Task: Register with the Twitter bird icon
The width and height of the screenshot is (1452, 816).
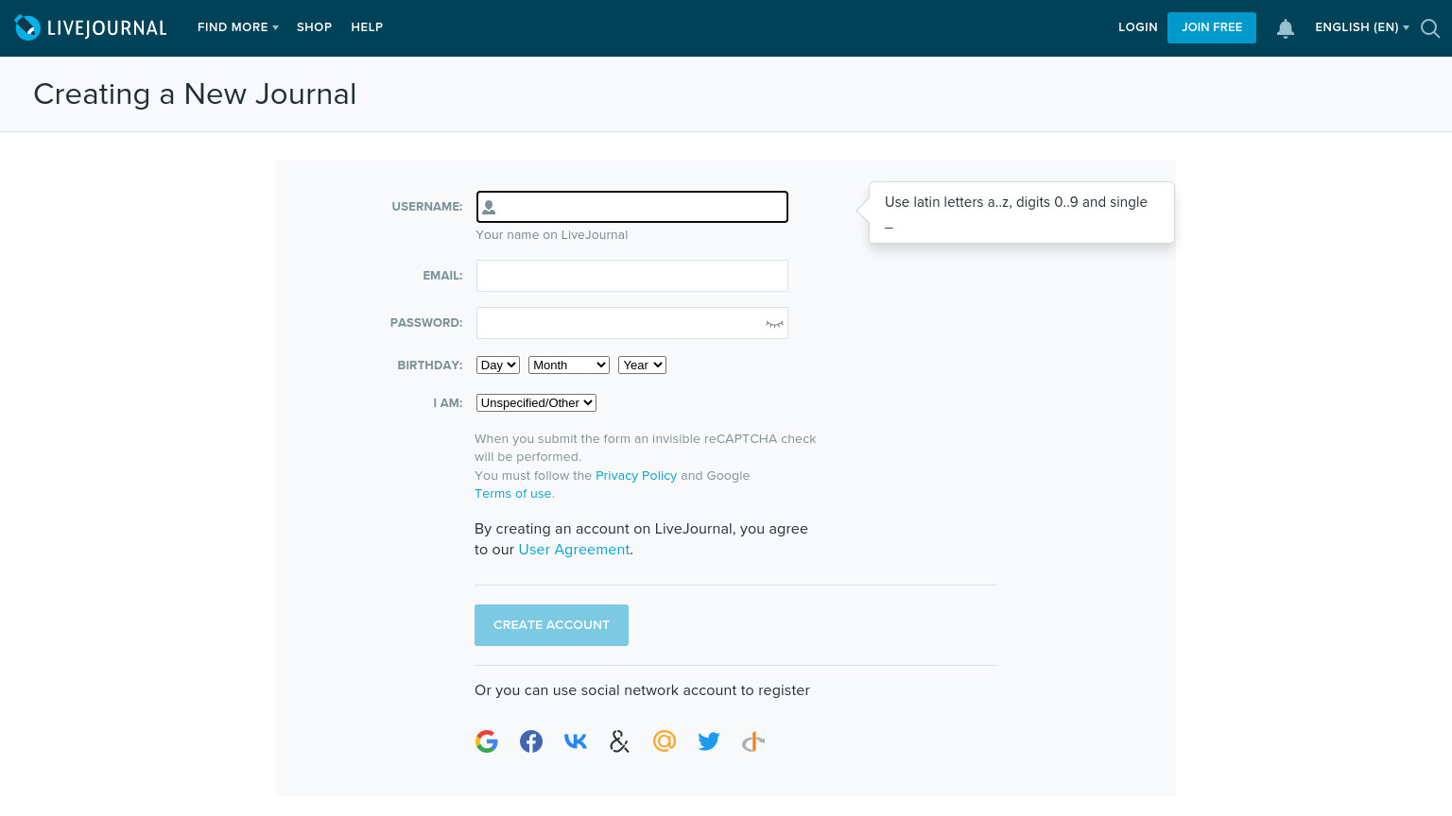Action: (x=709, y=741)
